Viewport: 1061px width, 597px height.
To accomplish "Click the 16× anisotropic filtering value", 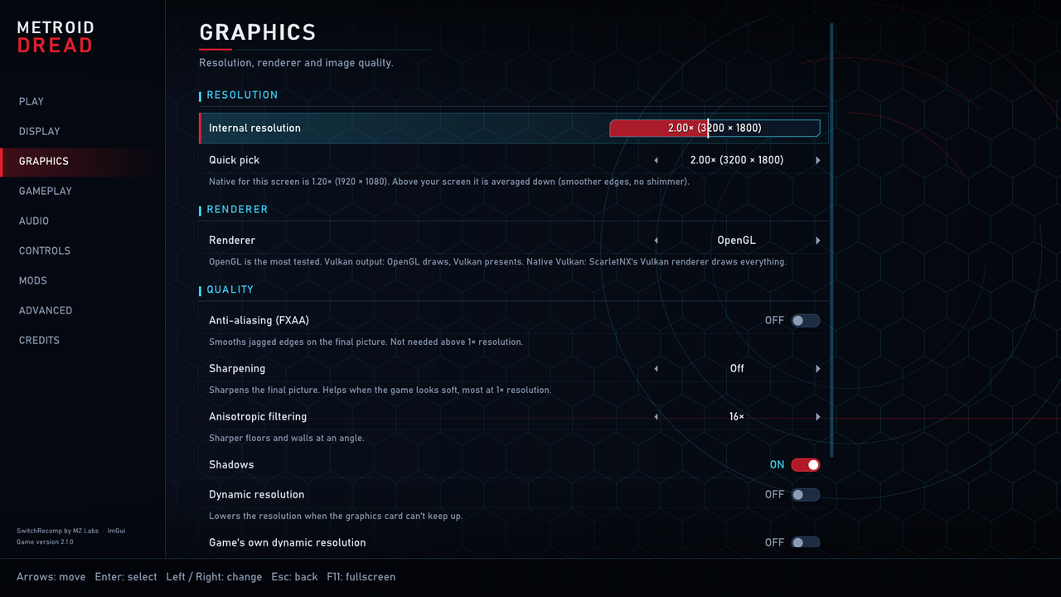I will pyautogui.click(x=737, y=417).
